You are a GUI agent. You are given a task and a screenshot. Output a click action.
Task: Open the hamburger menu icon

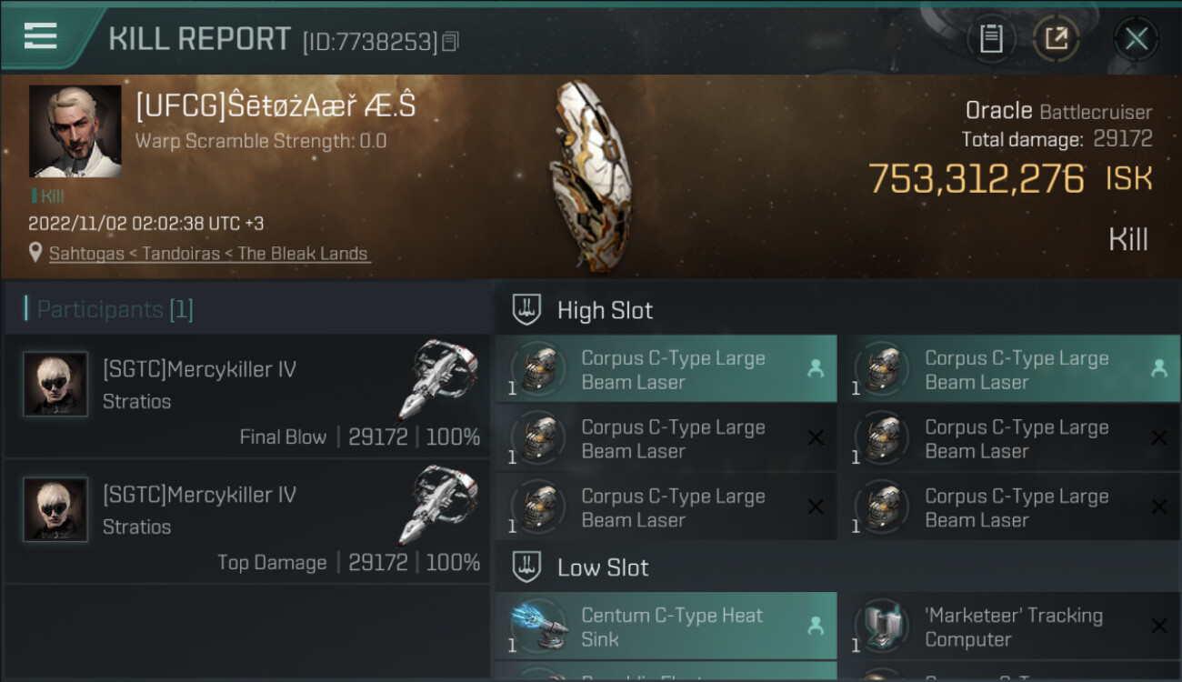40,35
